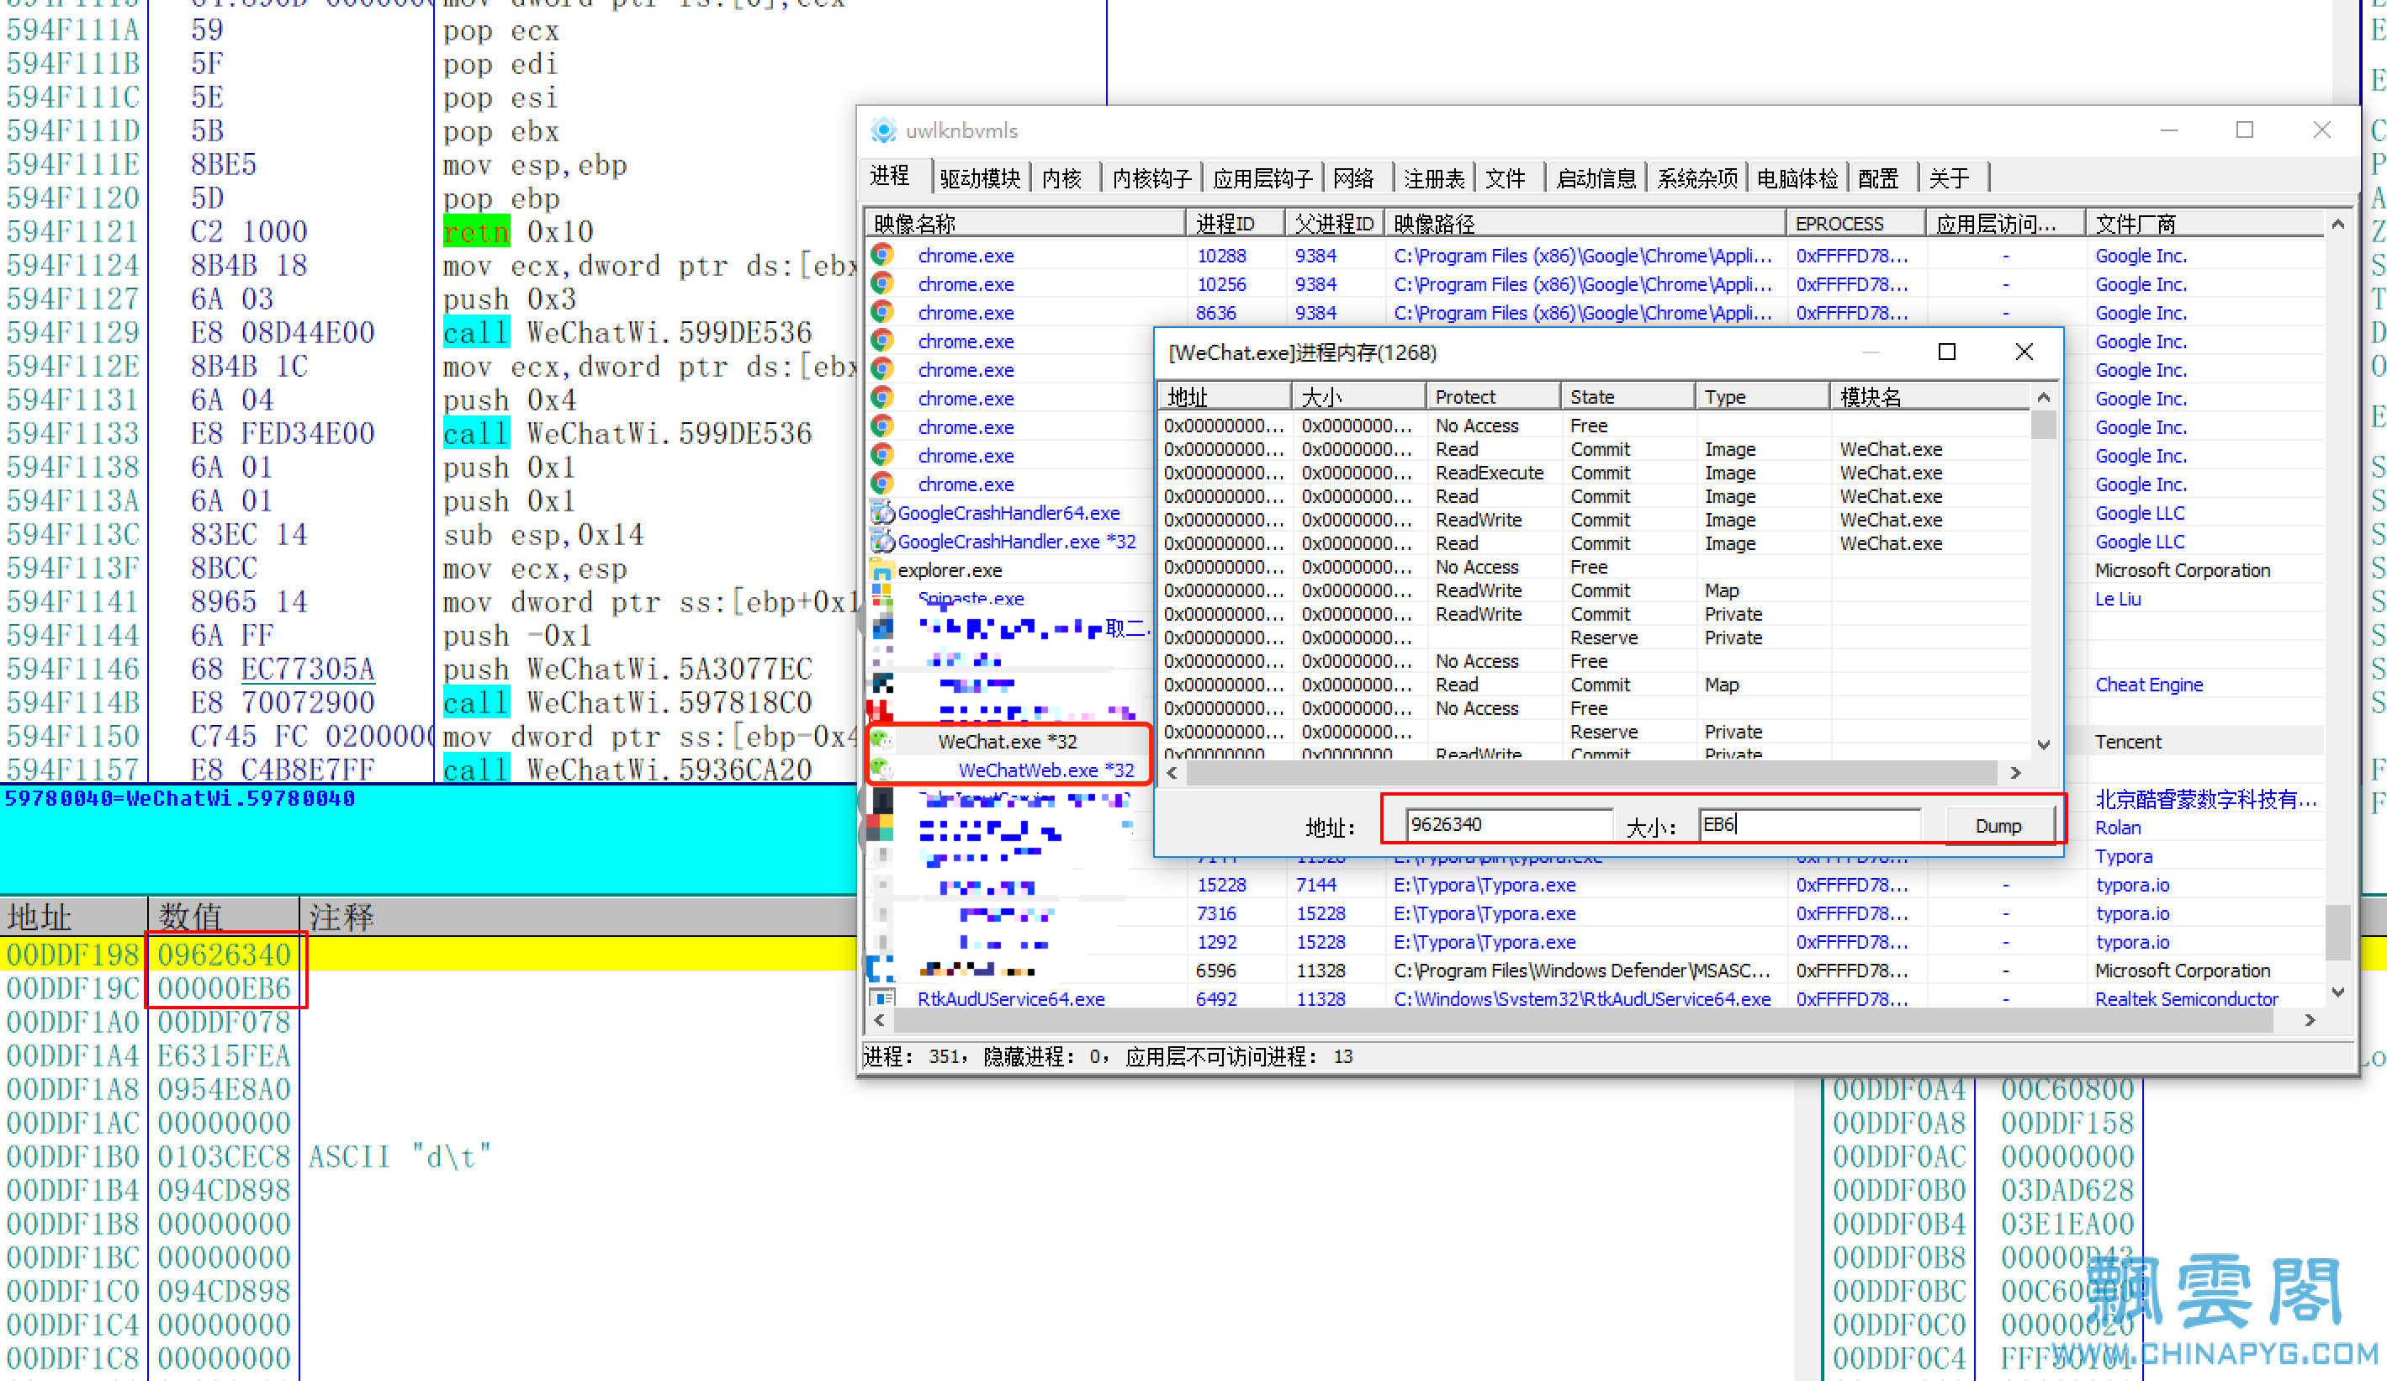This screenshot has height=1381, width=2387.
Task: Switch to the 内核 tab
Action: [x=1061, y=178]
